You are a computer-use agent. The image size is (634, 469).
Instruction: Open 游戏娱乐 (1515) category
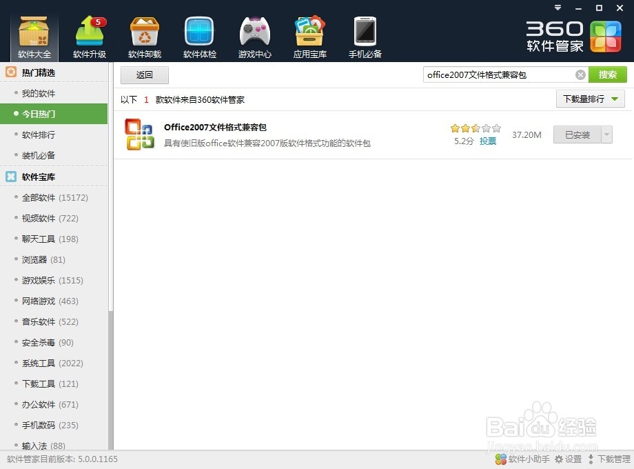click(x=54, y=280)
